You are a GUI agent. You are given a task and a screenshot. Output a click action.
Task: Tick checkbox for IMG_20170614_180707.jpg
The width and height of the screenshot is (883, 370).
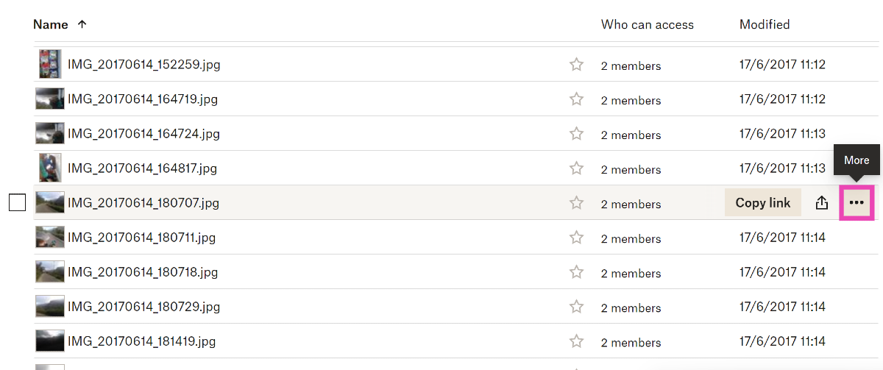pyautogui.click(x=18, y=203)
